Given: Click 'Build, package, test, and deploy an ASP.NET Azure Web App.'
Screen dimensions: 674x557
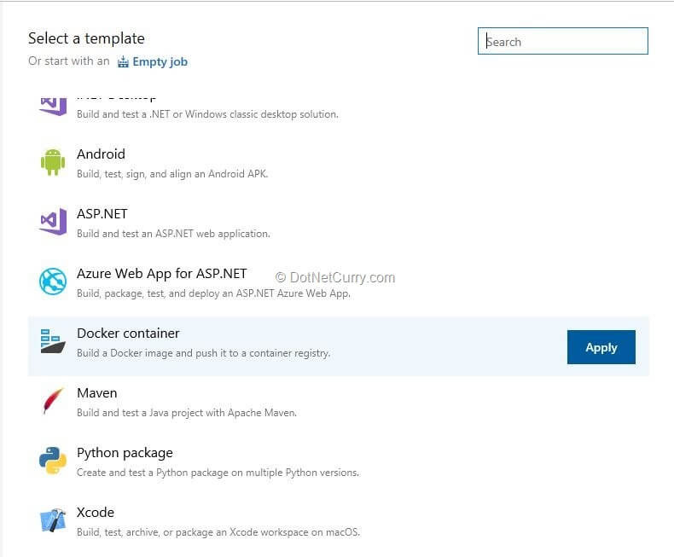Looking at the screenshot, I should pyautogui.click(x=213, y=293).
